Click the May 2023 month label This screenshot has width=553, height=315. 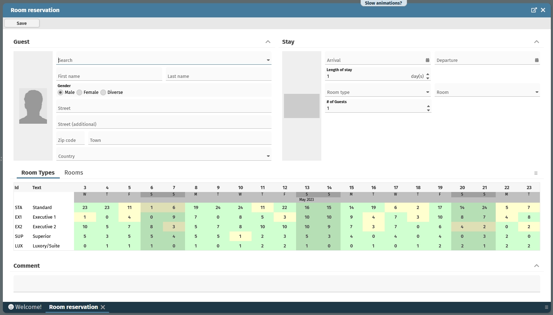point(306,199)
